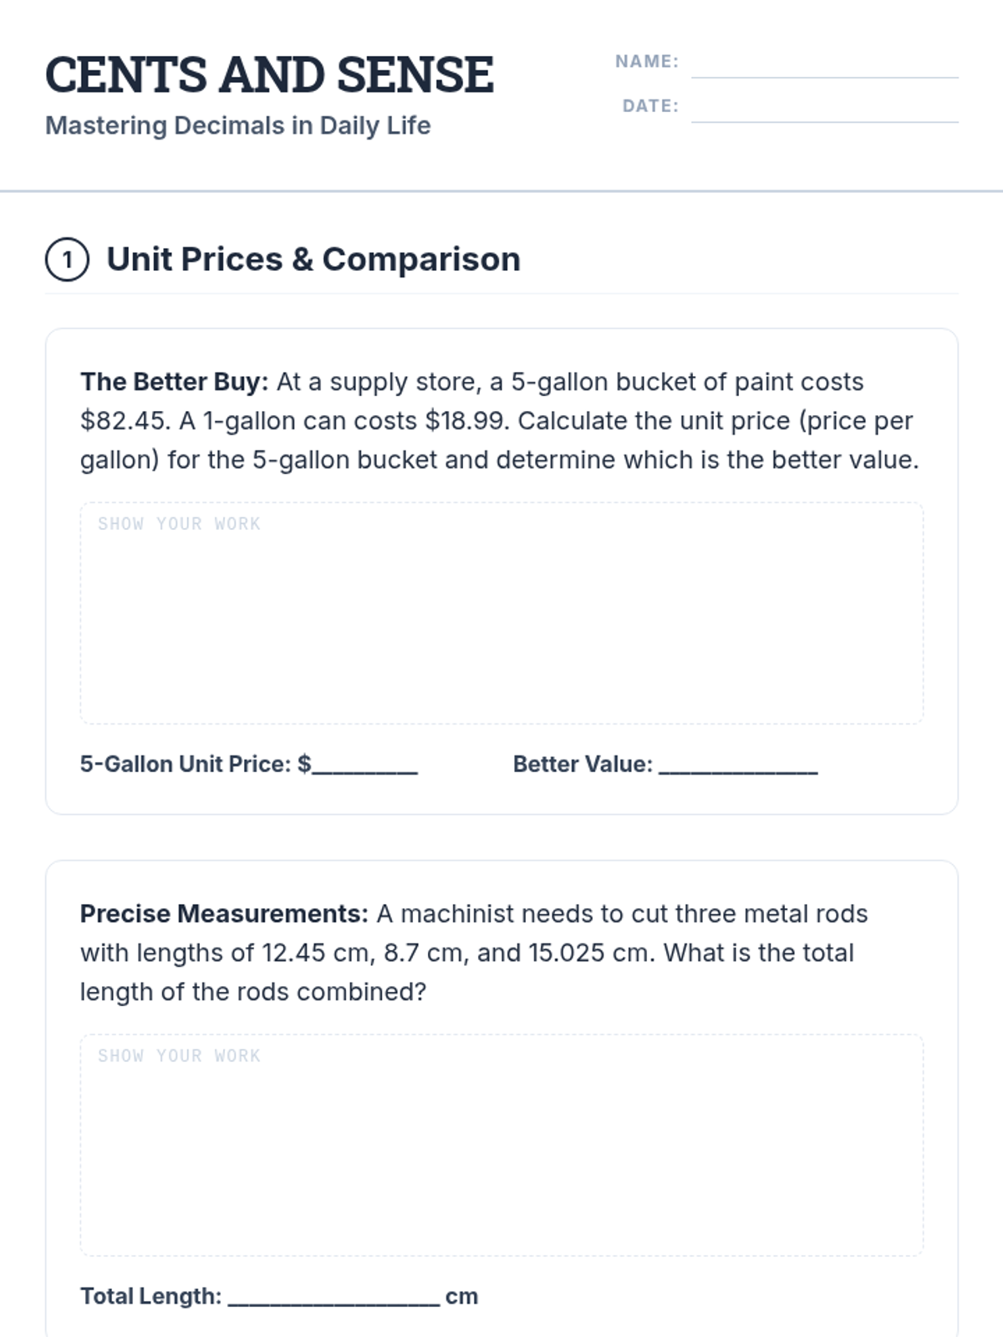Click the Name input line
This screenshot has width=1003, height=1337.
[824, 65]
